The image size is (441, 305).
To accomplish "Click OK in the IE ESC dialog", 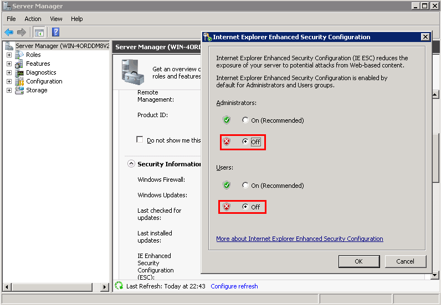I will pyautogui.click(x=359, y=261).
